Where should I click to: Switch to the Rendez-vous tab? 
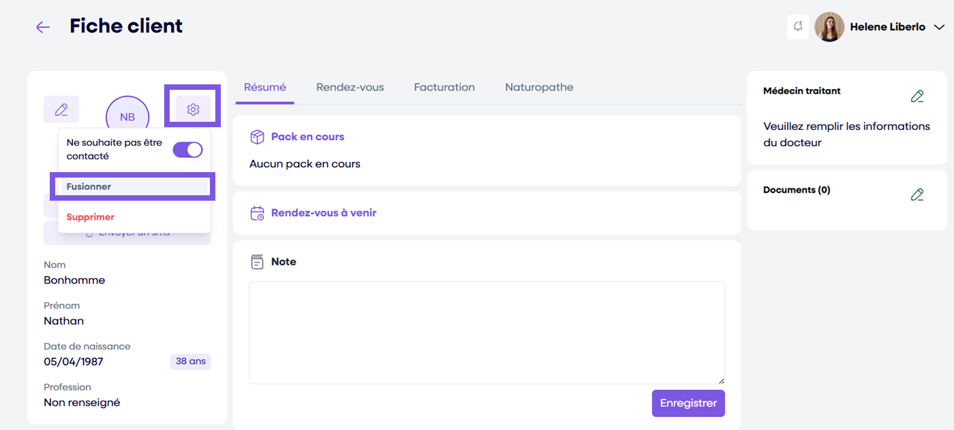coord(350,87)
